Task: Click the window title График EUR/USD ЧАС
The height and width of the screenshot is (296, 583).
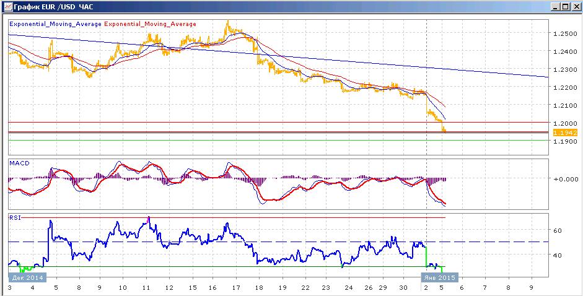Action: 53,6
